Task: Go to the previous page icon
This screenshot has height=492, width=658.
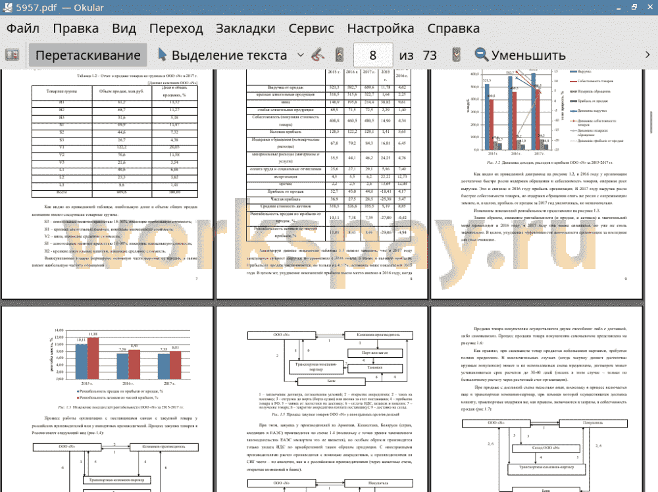Action: [340, 55]
